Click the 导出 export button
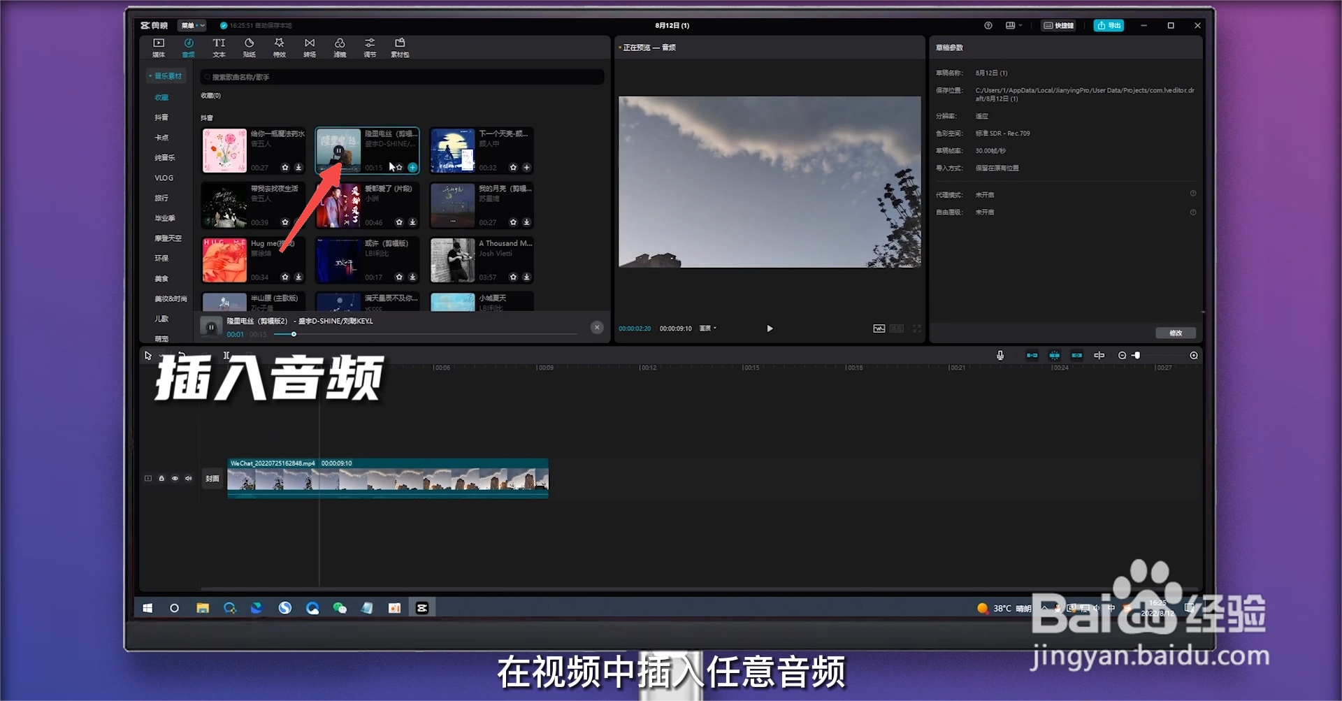Viewport: 1342px width, 701px height. (x=1109, y=25)
